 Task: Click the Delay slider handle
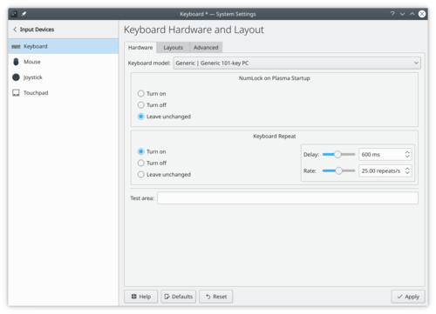(337, 154)
